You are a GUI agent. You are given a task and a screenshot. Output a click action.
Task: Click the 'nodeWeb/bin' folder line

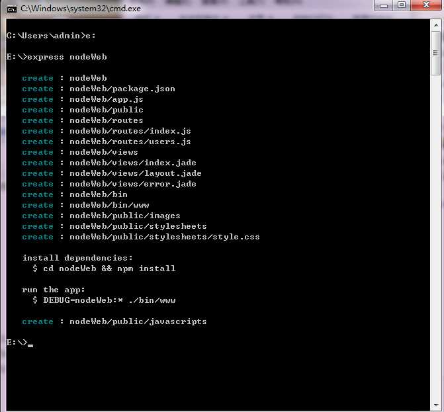[75, 194]
